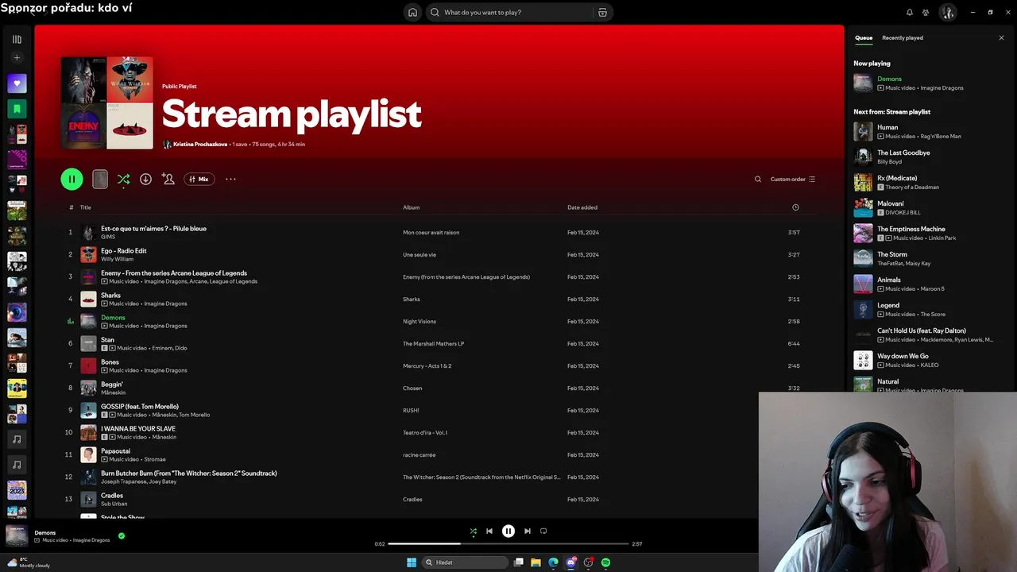The width and height of the screenshot is (1017, 572).
Task: Close the queue panel
Action: [x=1001, y=37]
